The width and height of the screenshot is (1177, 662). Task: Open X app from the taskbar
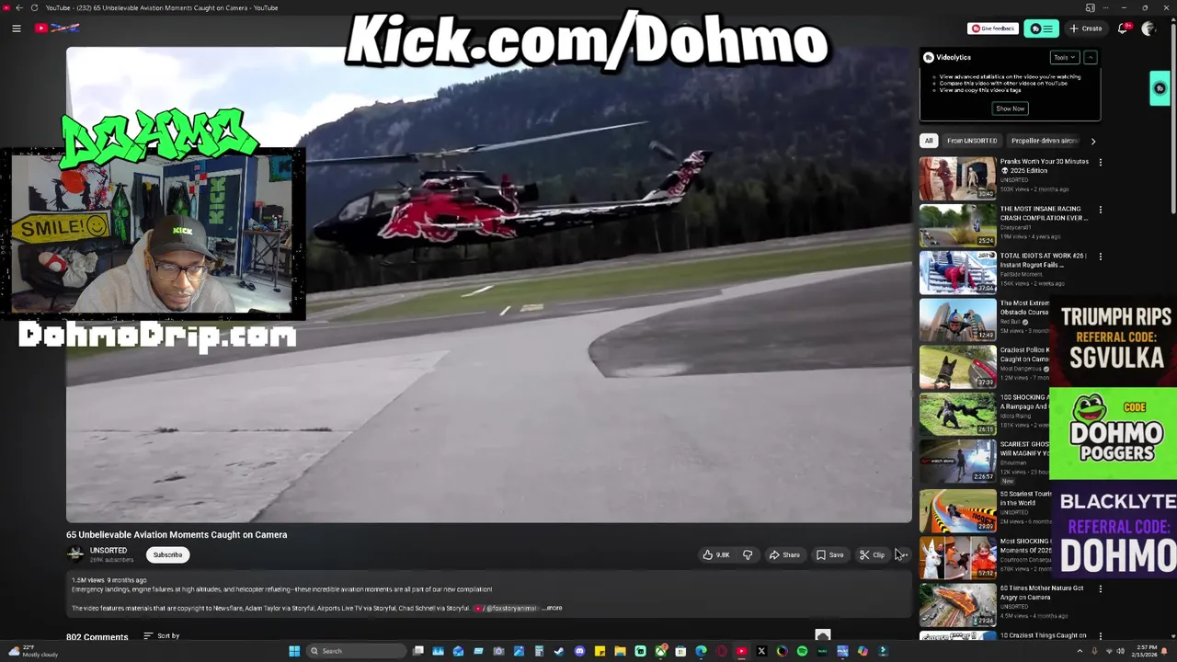761,651
